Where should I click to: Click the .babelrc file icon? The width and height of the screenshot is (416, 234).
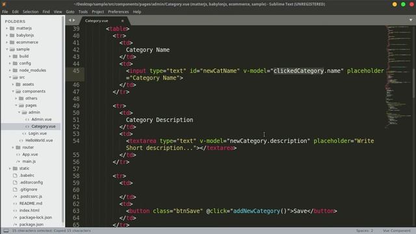pos(15,175)
